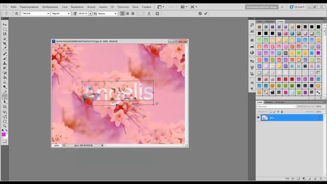Click the Add layer style fx icon
Image resolution: width=327 pixels, height=184 pixels.
point(293,178)
